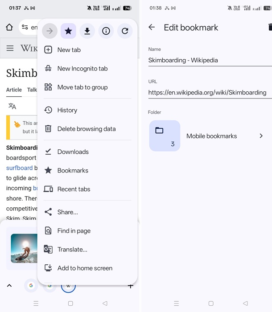The image size is (272, 312).
Task: Expand folder chooser chevron
Action: (x=261, y=136)
